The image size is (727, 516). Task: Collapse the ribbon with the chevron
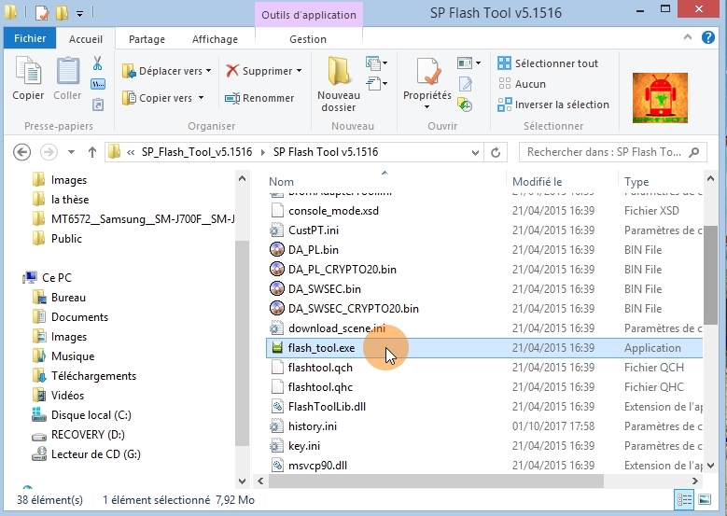pyautogui.click(x=688, y=37)
